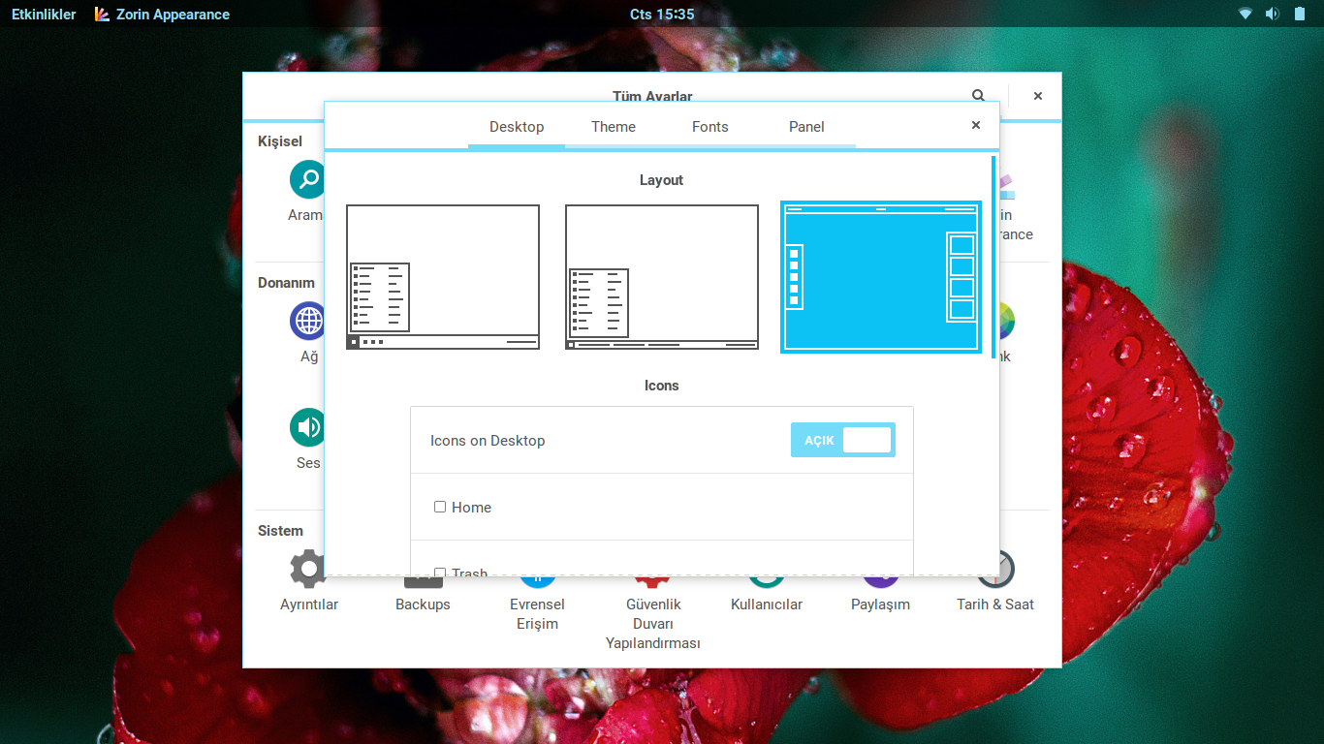Switch to the Desktop tab

(x=517, y=127)
